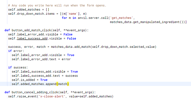191x101 pixels.
Task: Click 'self.is_added = True' line
Action: click(x=30, y=80)
